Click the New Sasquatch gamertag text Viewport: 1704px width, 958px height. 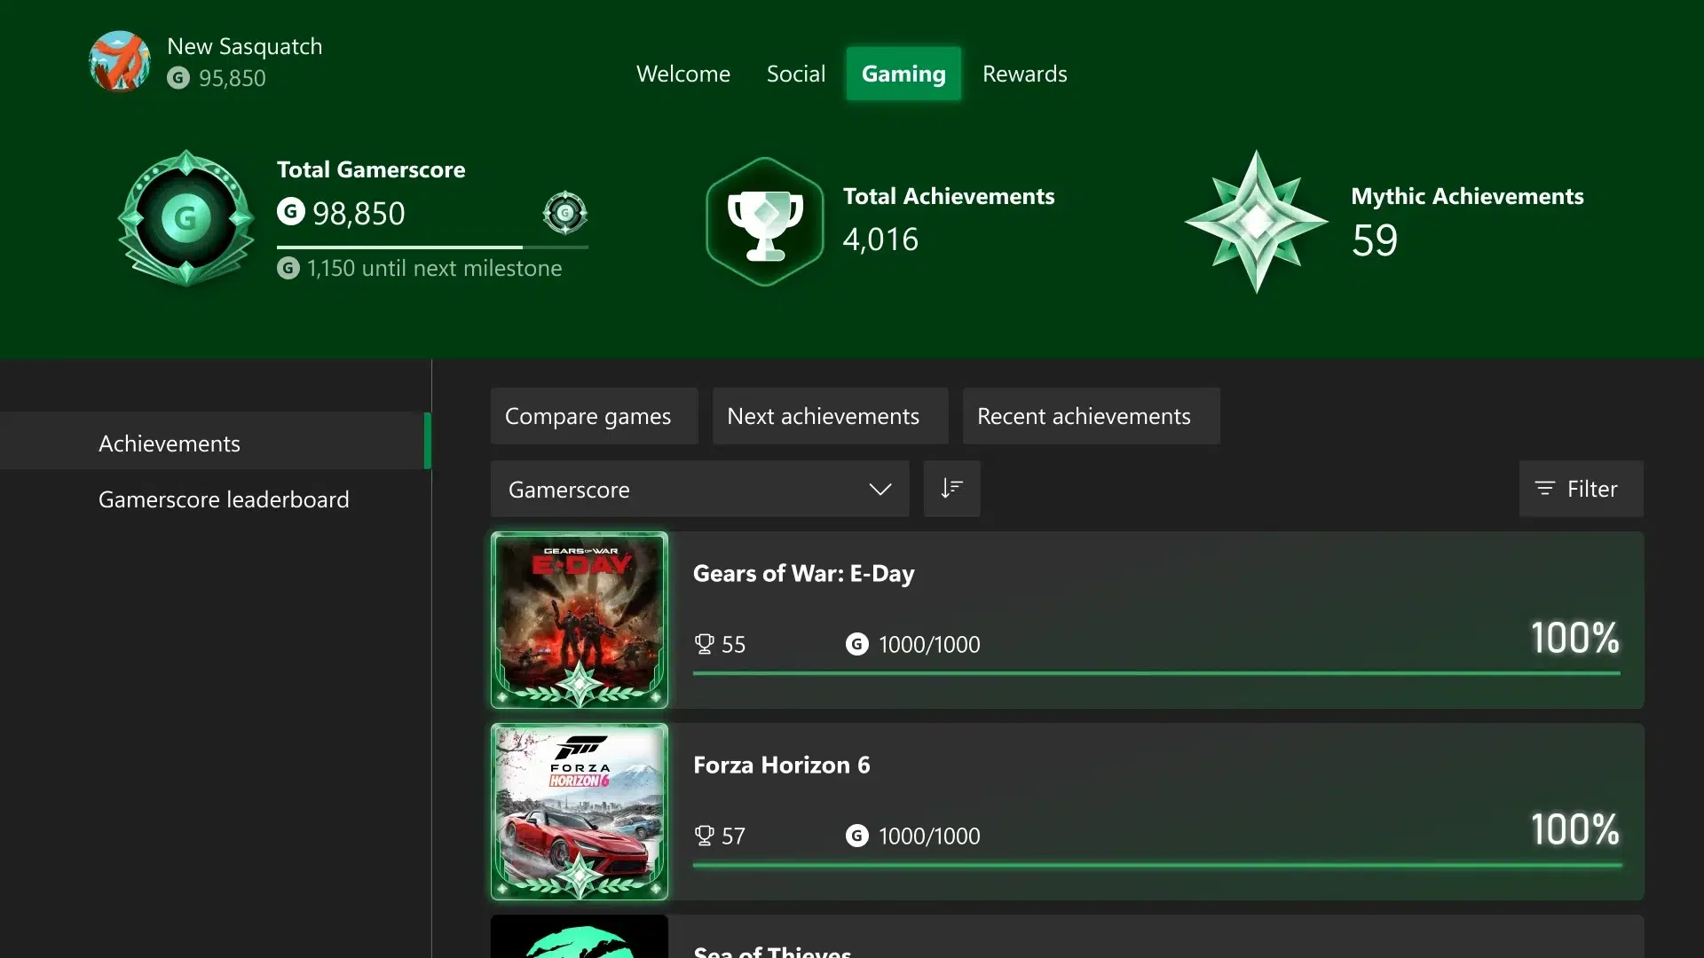click(x=245, y=46)
